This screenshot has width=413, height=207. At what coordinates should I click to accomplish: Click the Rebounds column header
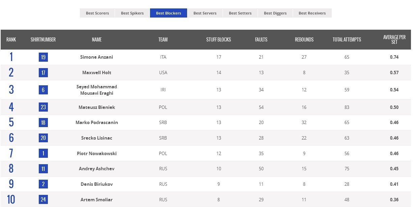pyautogui.click(x=304, y=39)
